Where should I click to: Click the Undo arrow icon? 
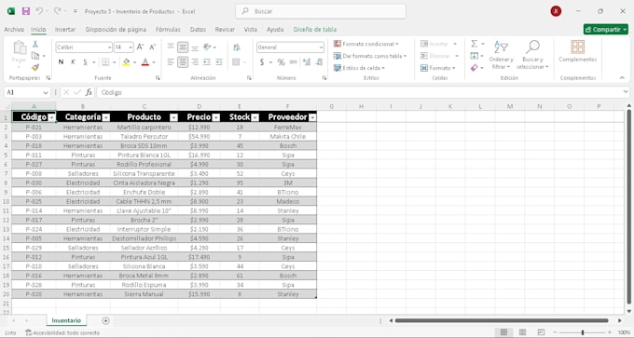39,11
